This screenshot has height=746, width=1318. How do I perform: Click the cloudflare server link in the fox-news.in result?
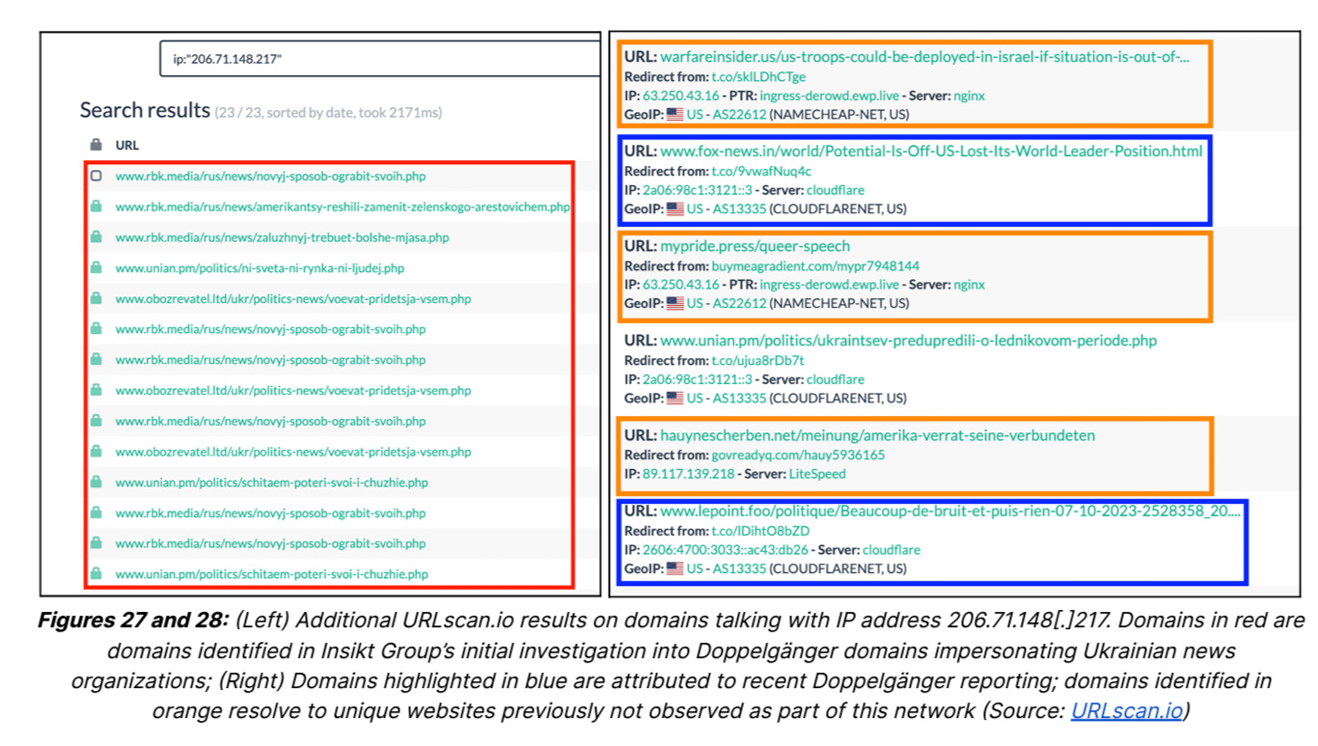(836, 190)
